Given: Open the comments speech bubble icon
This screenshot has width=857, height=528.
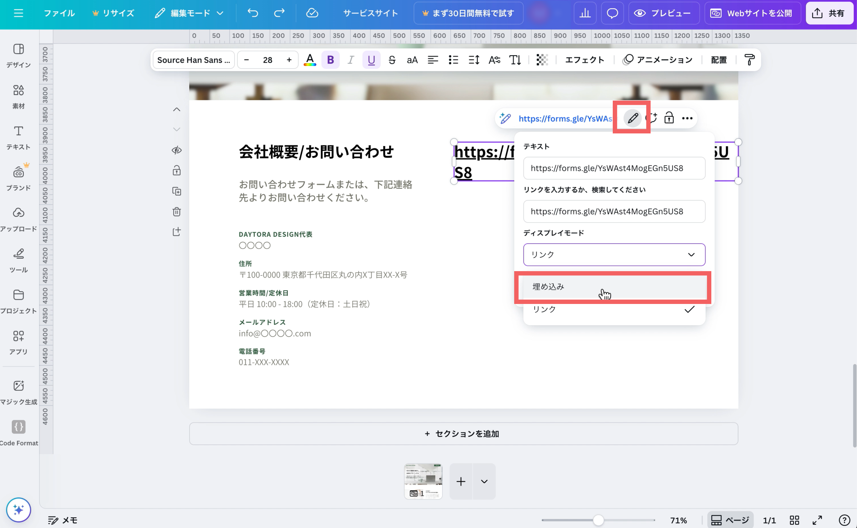Looking at the screenshot, I should point(612,13).
